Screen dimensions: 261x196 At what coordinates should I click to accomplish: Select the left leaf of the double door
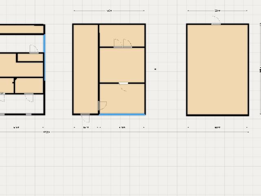[118, 43]
